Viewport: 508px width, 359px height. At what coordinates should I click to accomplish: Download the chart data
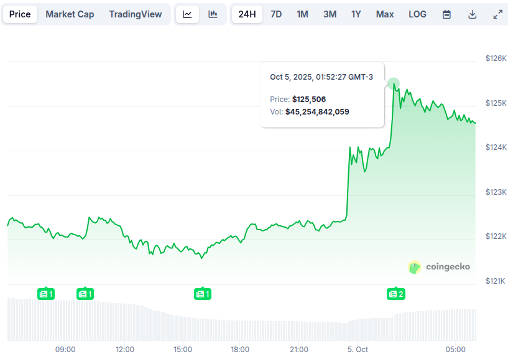click(472, 14)
